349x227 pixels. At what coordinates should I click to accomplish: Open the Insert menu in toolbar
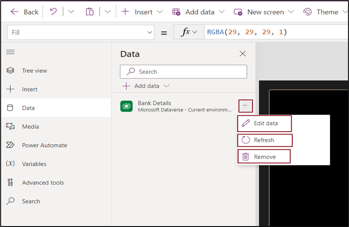[142, 12]
